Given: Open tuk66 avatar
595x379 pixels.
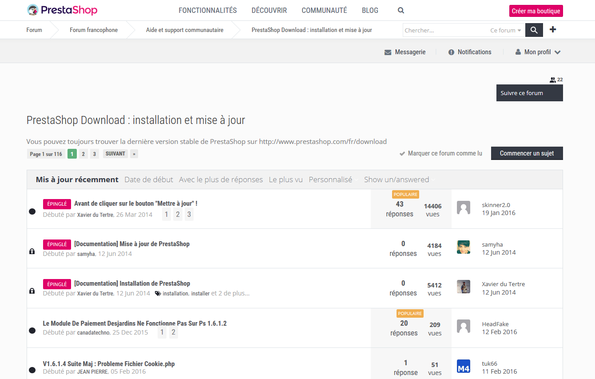Looking at the screenshot, I should (x=464, y=366).
